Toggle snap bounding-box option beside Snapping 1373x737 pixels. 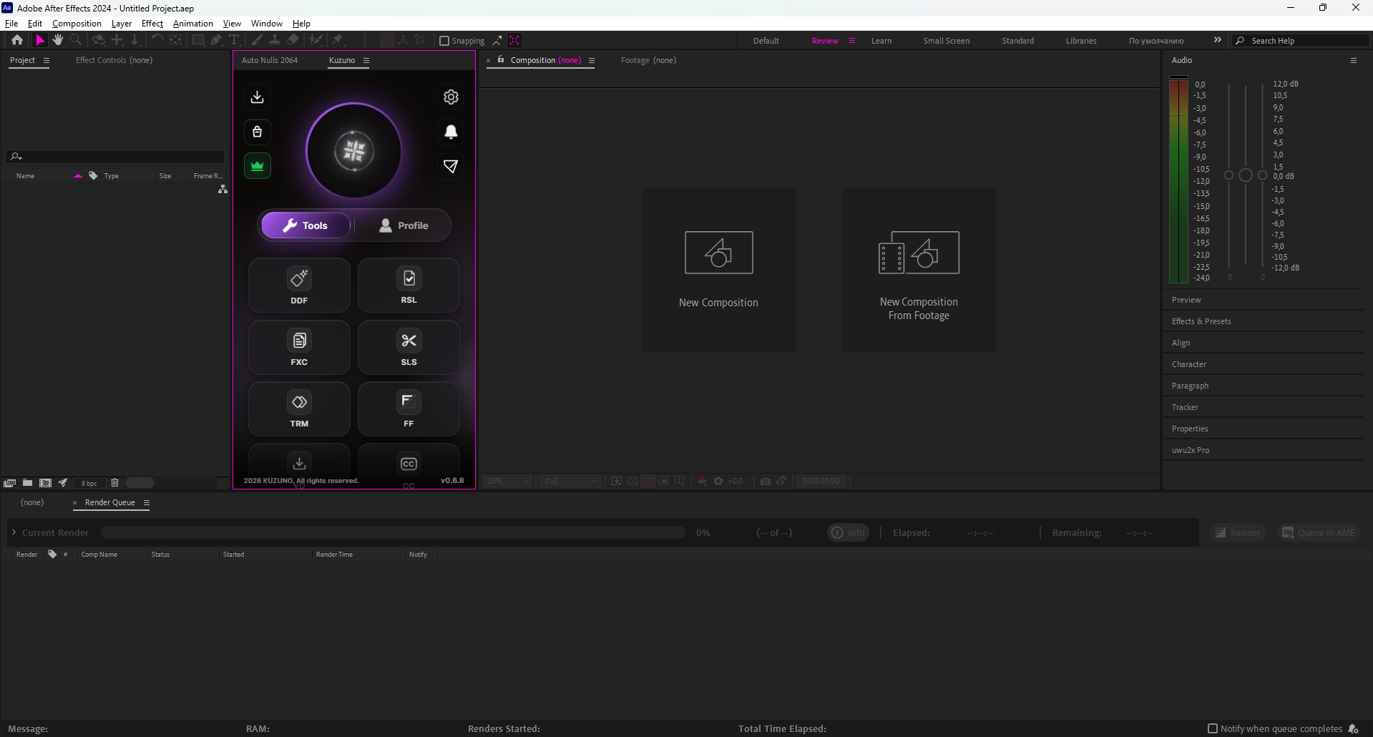pyautogui.click(x=497, y=41)
